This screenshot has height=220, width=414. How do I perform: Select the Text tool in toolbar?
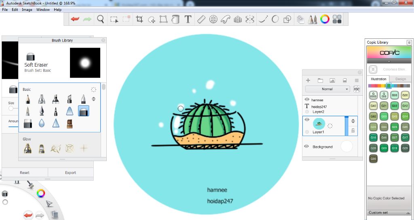[x=188, y=19]
